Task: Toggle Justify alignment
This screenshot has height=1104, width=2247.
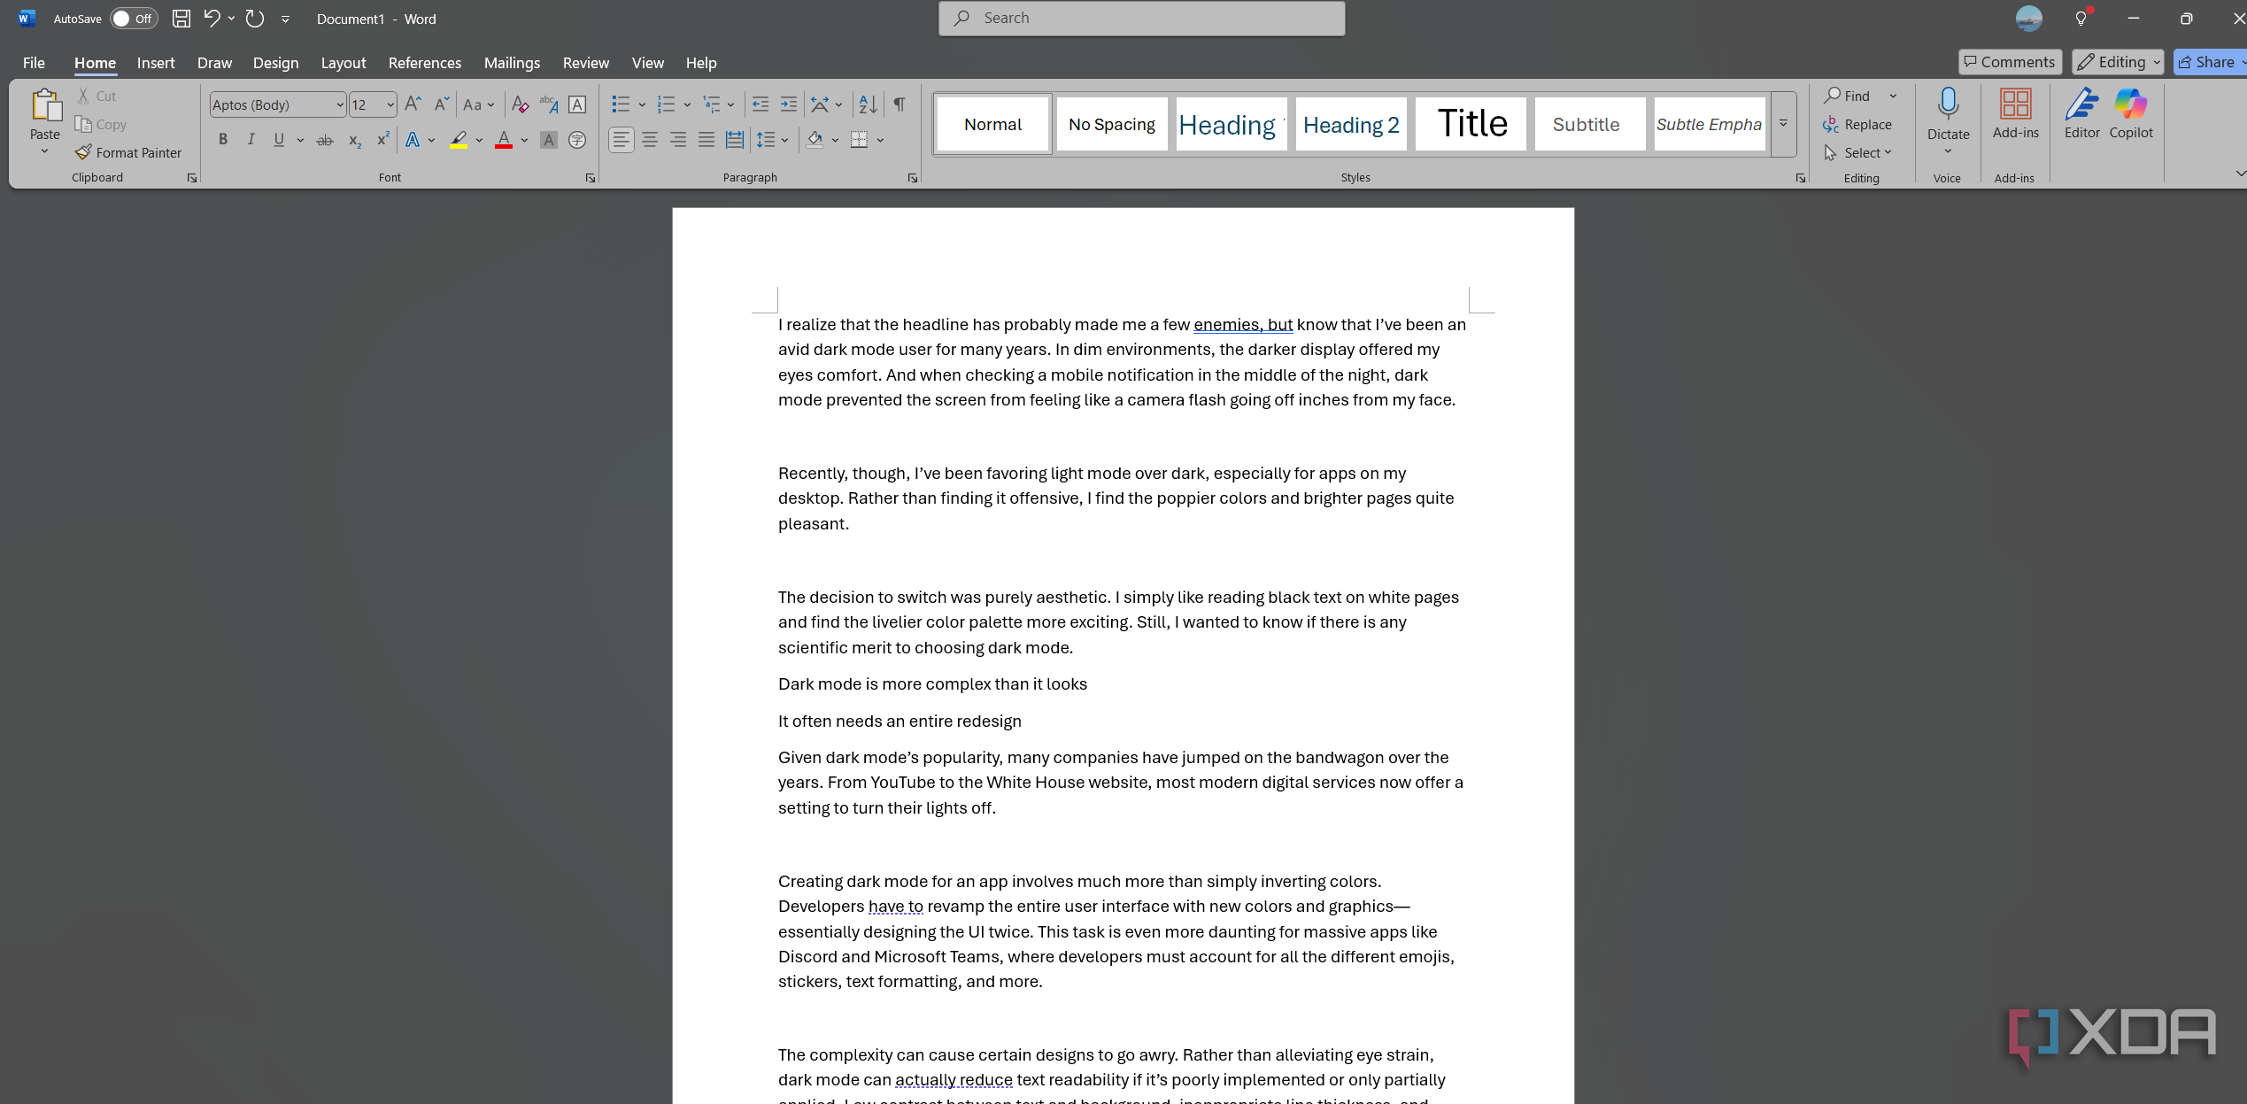Action: coord(707,140)
